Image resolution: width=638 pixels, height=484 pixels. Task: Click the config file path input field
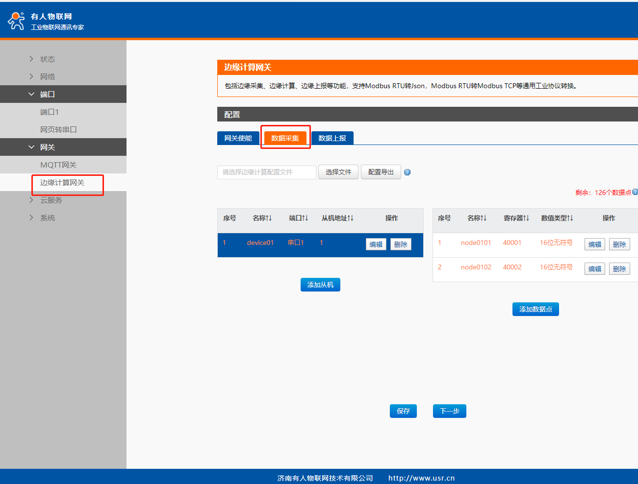pos(266,172)
